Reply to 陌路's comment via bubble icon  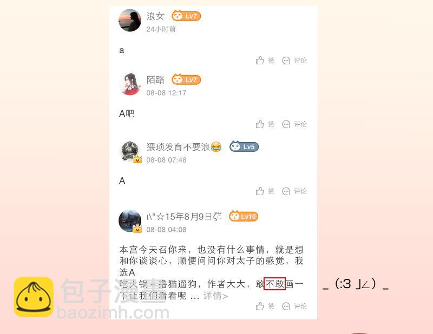tap(294, 124)
